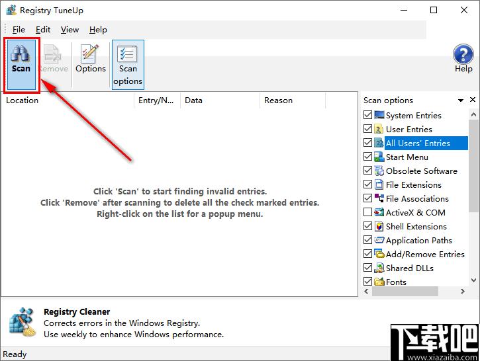Click the scan options scroll-down arrow
Screen dimensions: 480x361
tap(473, 280)
